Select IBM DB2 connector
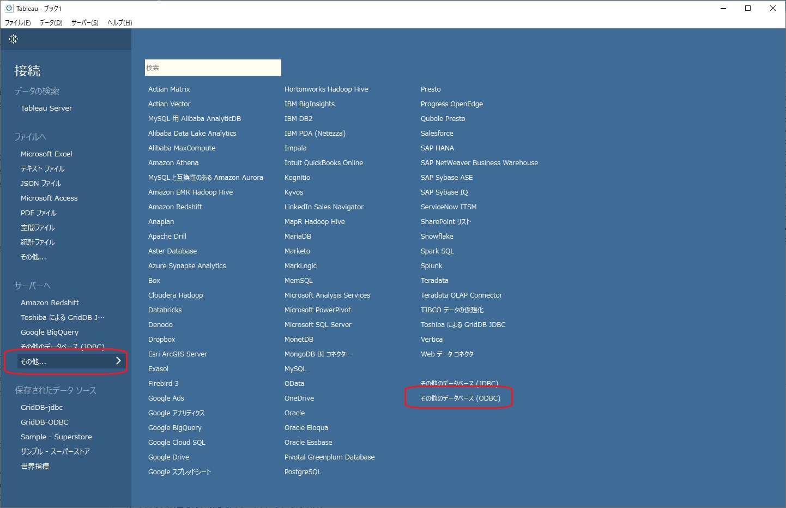The height and width of the screenshot is (508, 786). [299, 119]
